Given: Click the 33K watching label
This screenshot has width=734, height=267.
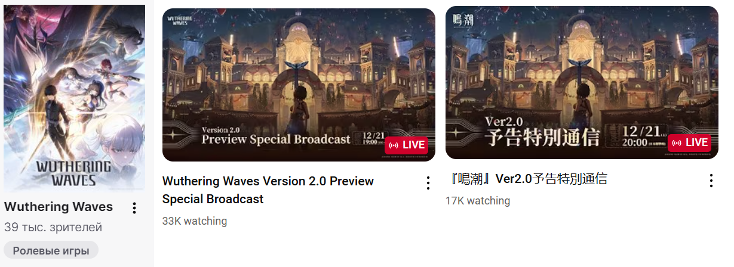Looking at the screenshot, I should tap(195, 221).
